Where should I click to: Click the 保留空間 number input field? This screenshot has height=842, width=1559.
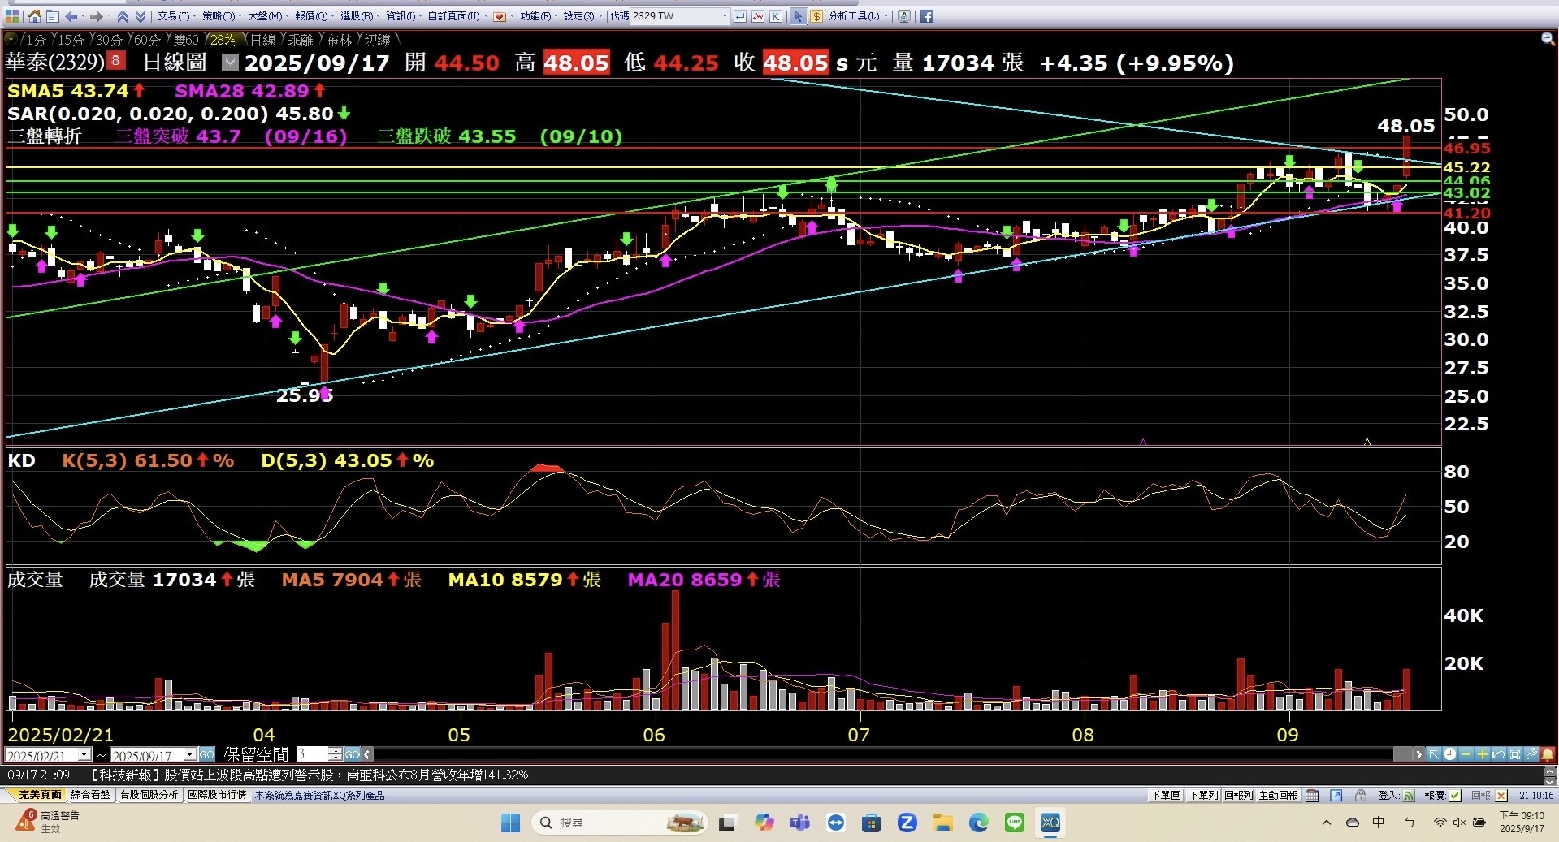(x=311, y=755)
